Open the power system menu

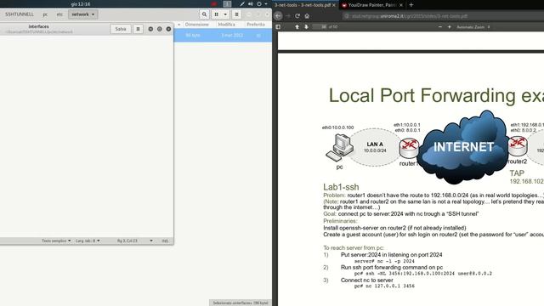259,4
